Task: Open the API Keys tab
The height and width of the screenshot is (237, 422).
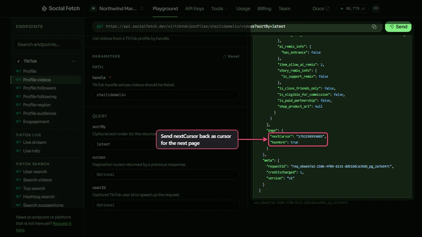Action: coord(195,9)
